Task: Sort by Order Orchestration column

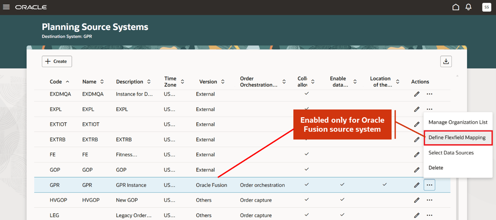Action: pyautogui.click(x=284, y=82)
